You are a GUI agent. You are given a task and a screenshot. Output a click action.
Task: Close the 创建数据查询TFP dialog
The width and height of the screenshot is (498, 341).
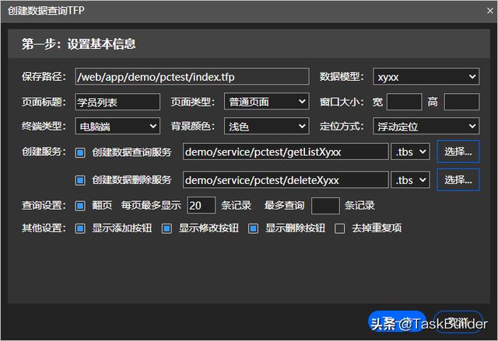489,11
